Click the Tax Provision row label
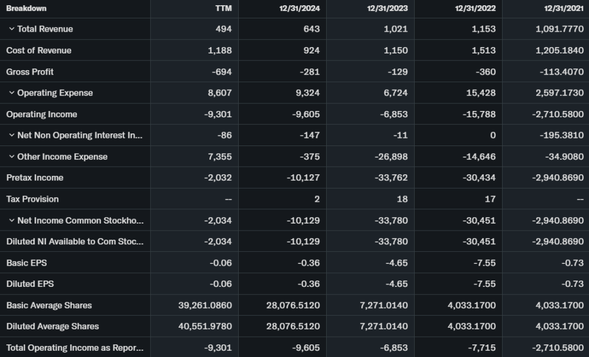Screen dimensions: 589x357 pos(32,199)
